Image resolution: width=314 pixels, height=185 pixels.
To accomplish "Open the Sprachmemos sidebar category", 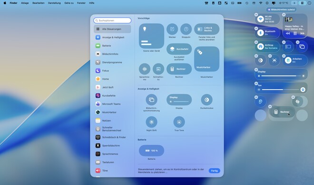I will [x=112, y=154].
